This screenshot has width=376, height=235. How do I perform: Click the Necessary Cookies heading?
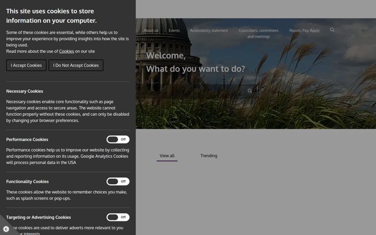coord(25,91)
